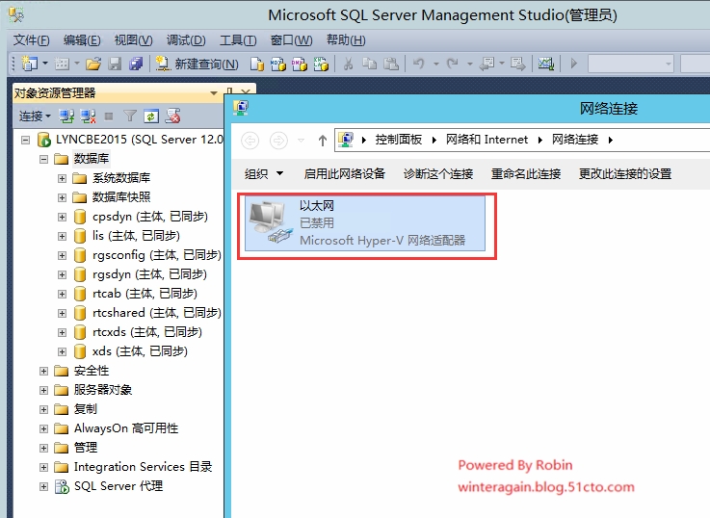Open the 连接 dropdown in Object Explorer
710x518 pixels.
(35, 117)
